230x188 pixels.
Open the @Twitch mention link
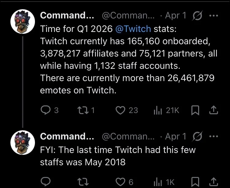(x=133, y=29)
